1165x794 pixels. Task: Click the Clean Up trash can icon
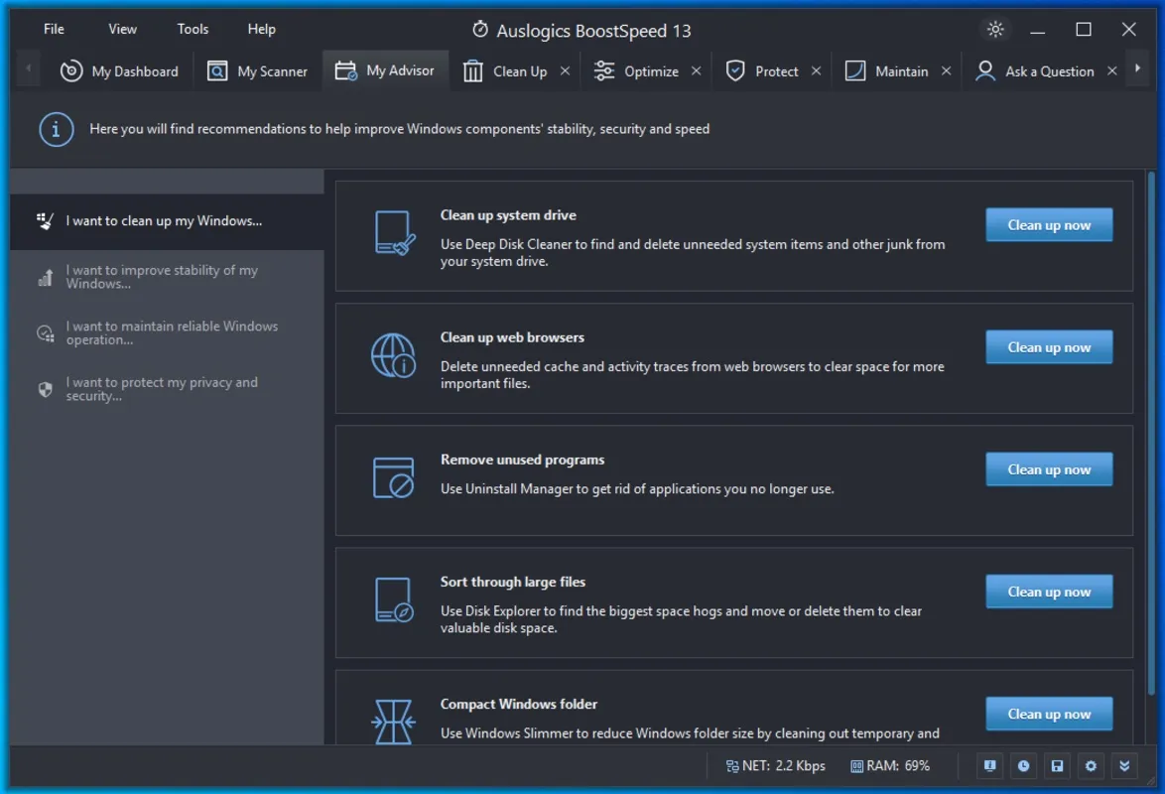coord(473,70)
